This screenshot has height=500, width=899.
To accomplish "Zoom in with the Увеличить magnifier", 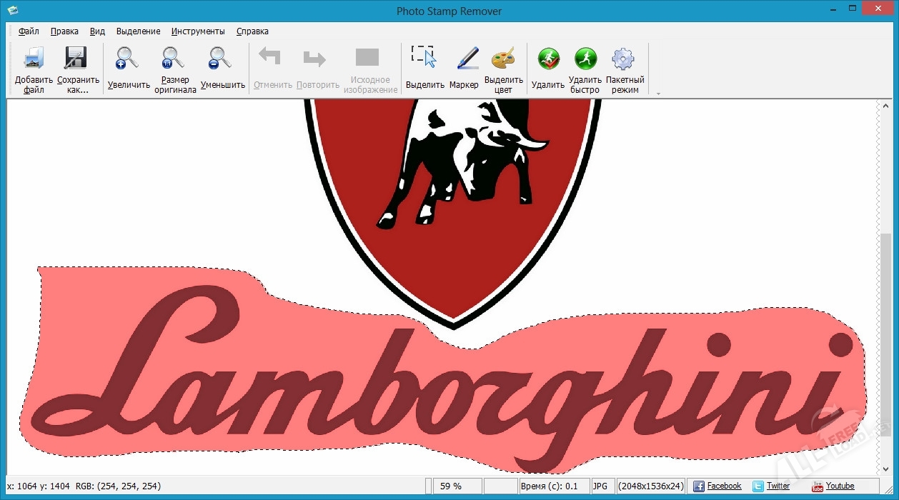I will click(x=128, y=59).
